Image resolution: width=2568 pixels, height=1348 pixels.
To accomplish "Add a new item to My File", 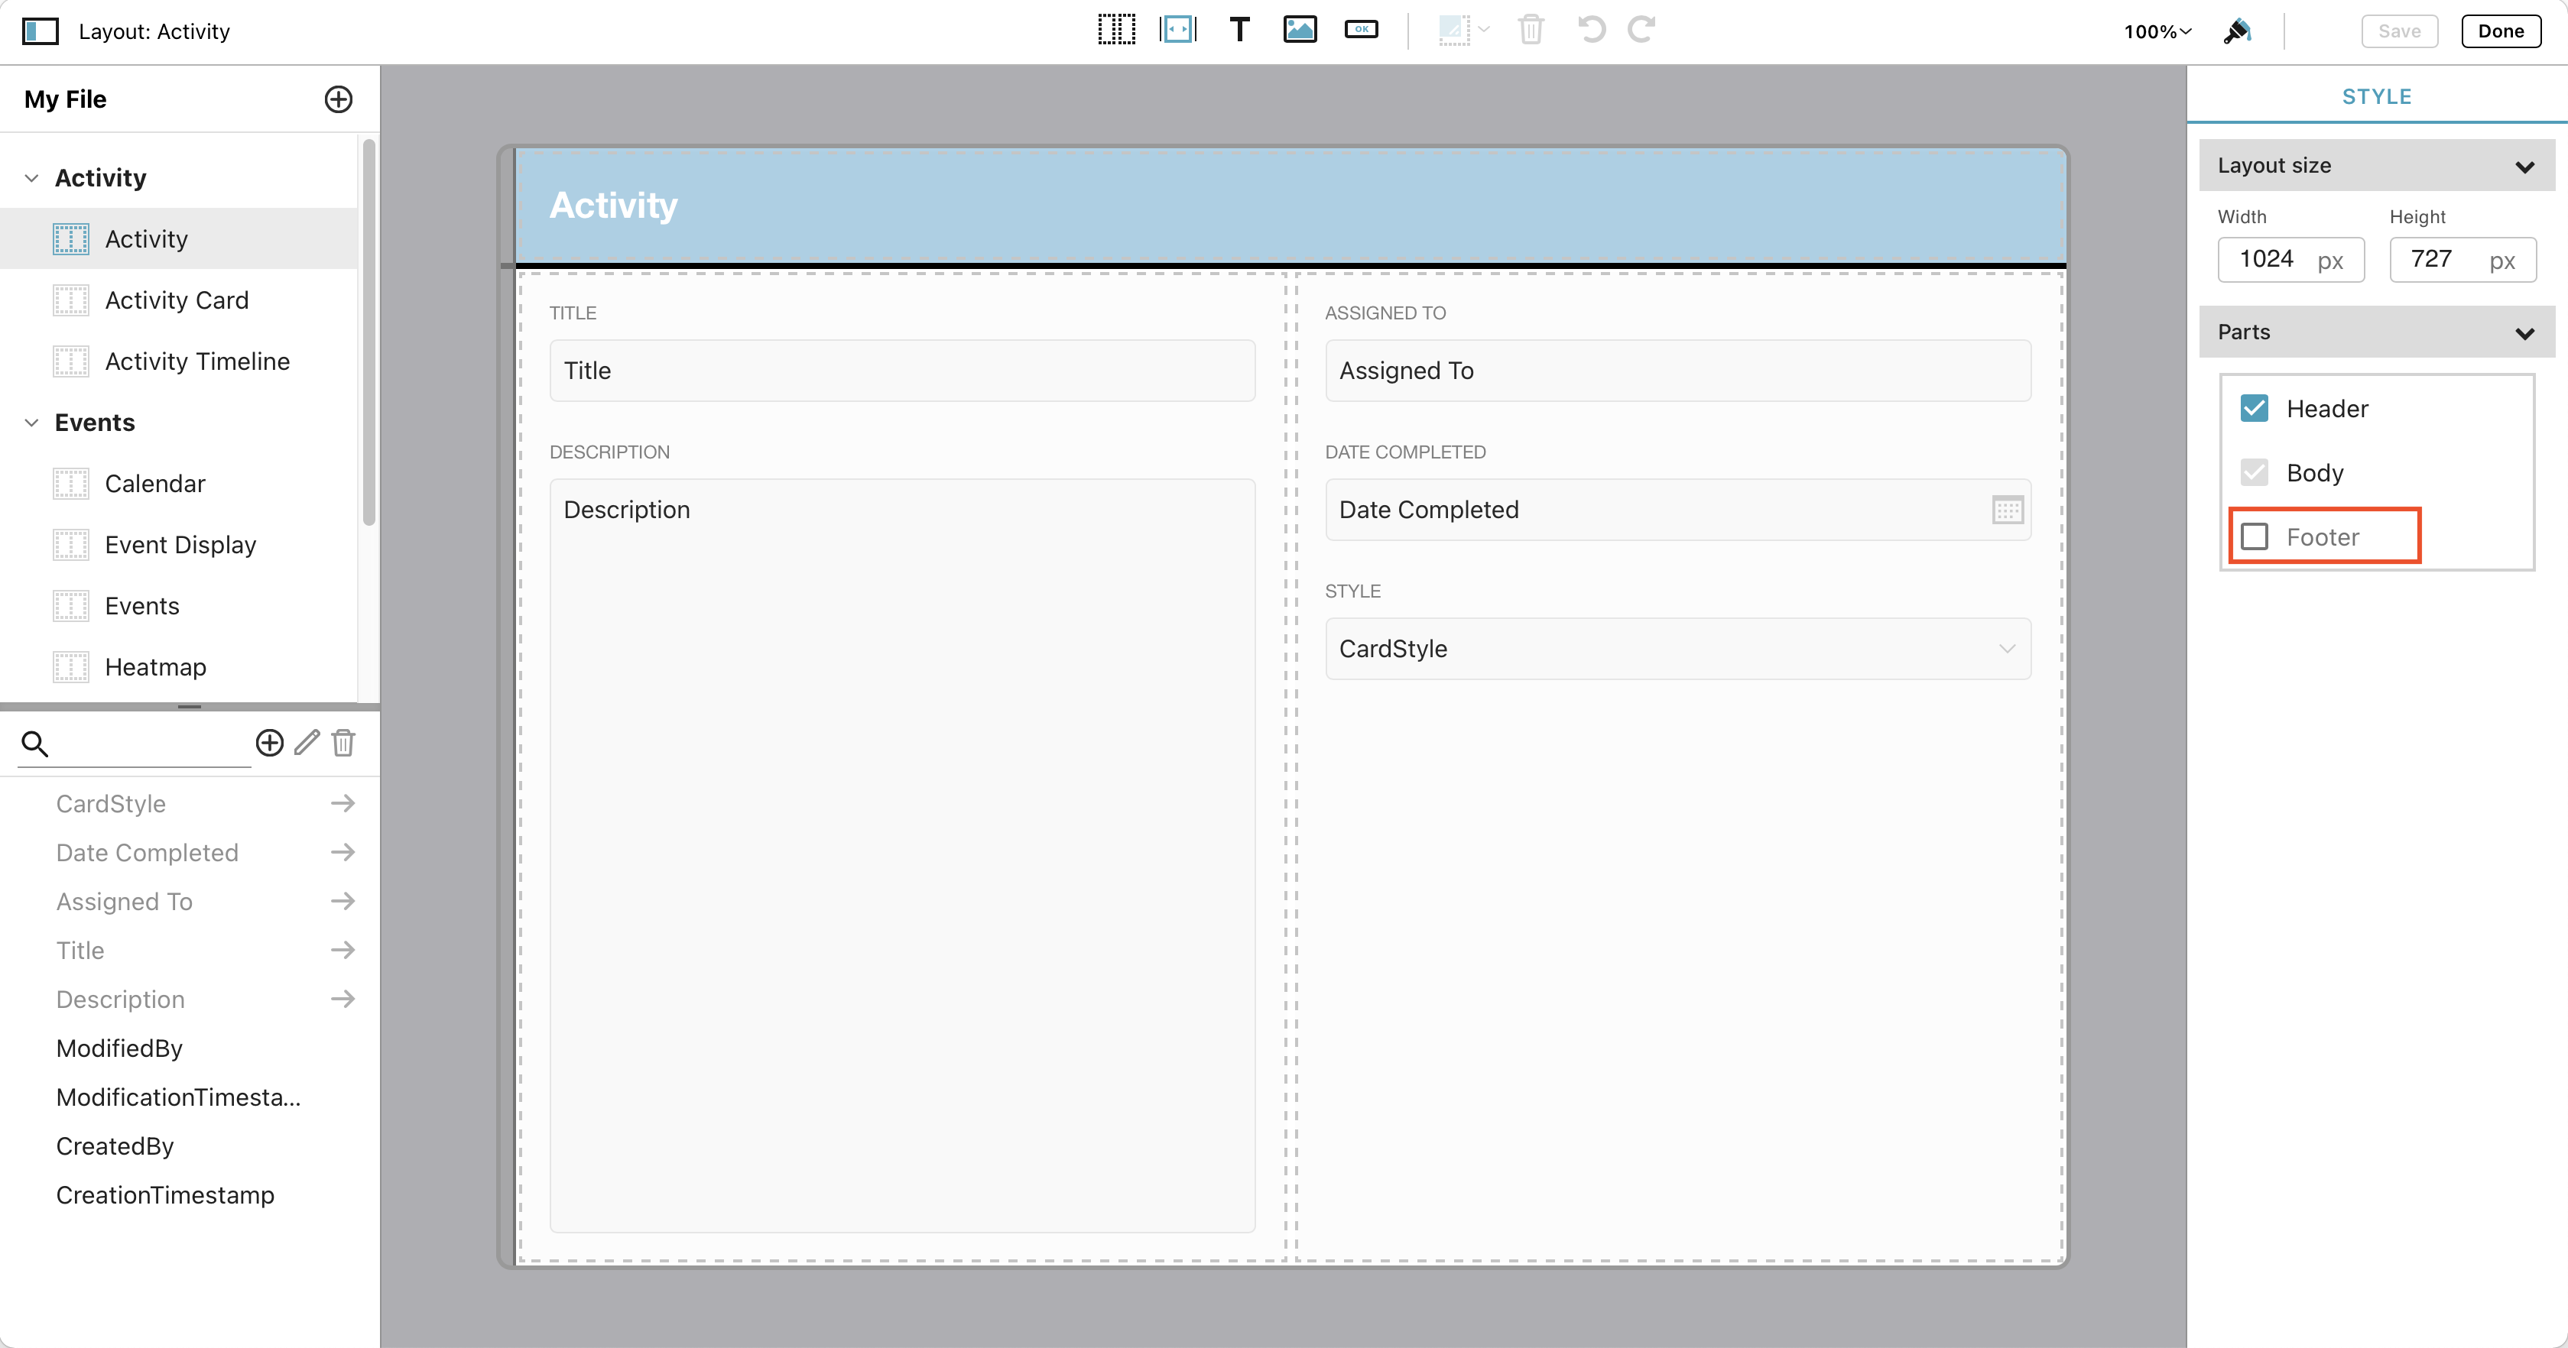I will click(x=339, y=99).
